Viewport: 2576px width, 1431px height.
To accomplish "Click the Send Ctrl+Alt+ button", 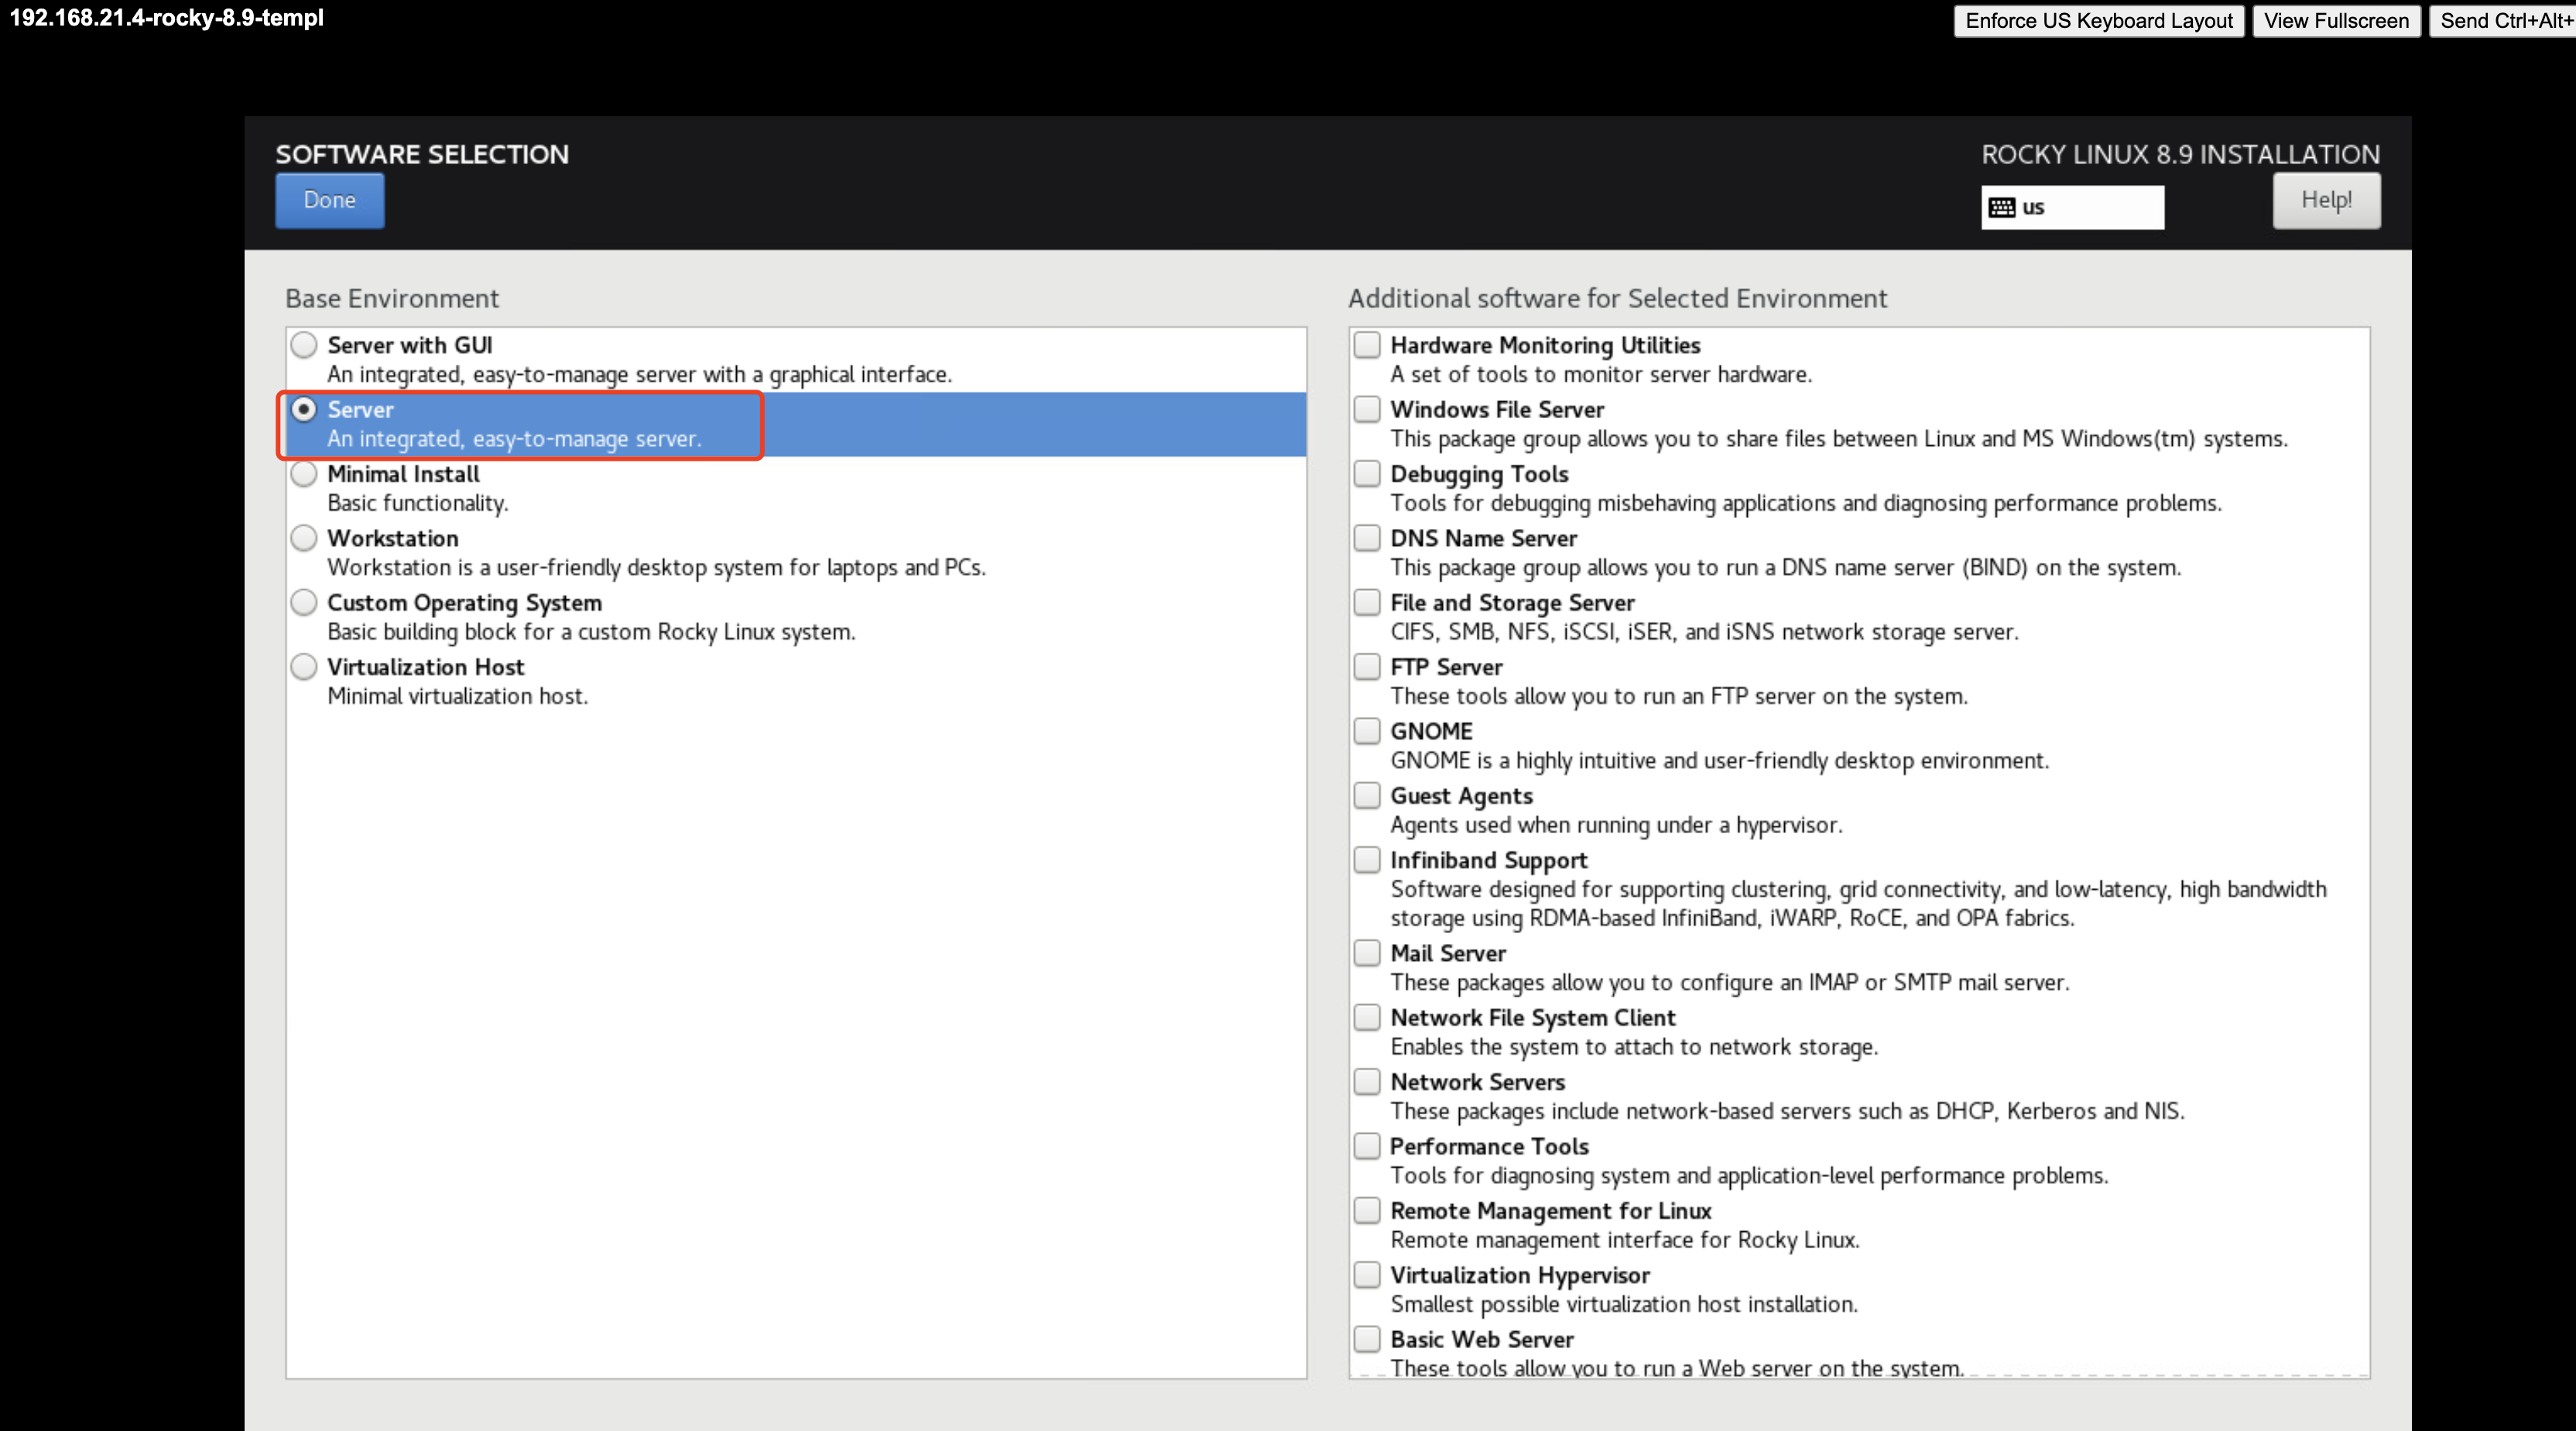I will [x=2503, y=21].
